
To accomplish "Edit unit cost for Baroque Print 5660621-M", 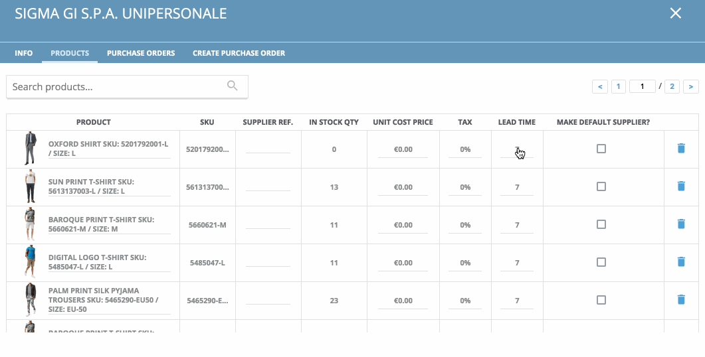I will coord(403,225).
